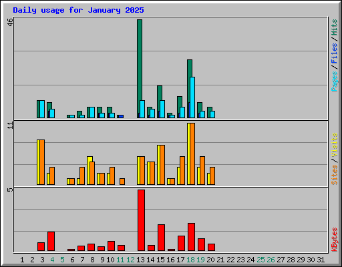Click green weekend day label 18
The image size is (342, 267).
tap(190, 260)
